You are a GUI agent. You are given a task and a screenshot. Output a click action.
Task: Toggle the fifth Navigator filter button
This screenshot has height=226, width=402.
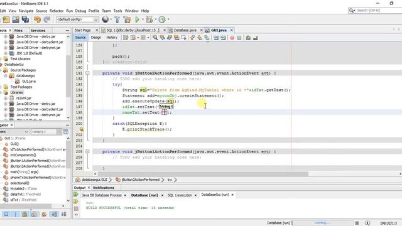point(44,214)
